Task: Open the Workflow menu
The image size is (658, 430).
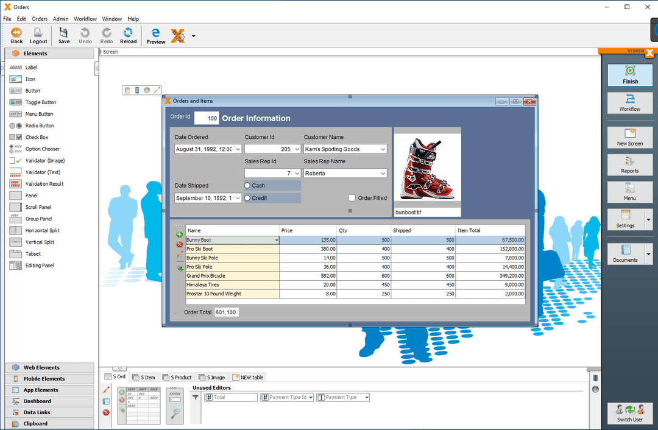Action: pos(85,19)
